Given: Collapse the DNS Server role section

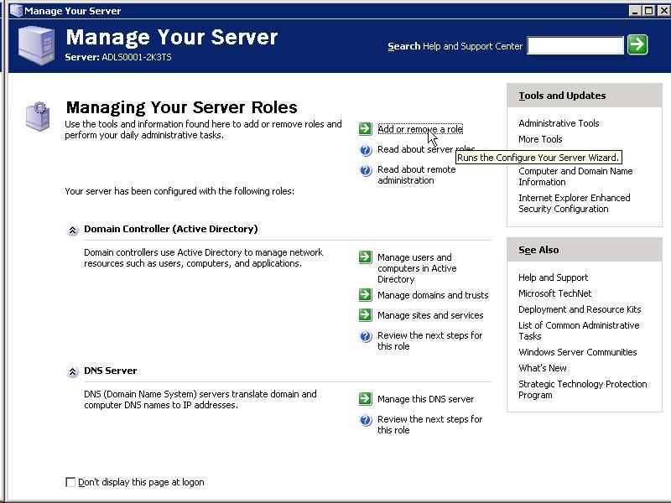Looking at the screenshot, I should (x=73, y=371).
